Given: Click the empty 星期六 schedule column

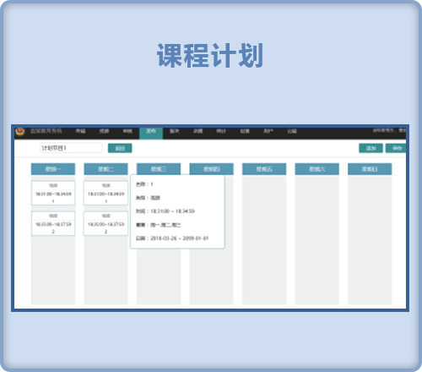Looking at the screenshot, I should pyautogui.click(x=316, y=239).
